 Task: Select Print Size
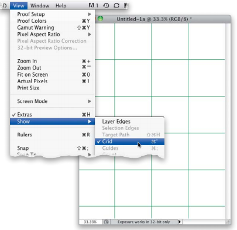coord(52,88)
